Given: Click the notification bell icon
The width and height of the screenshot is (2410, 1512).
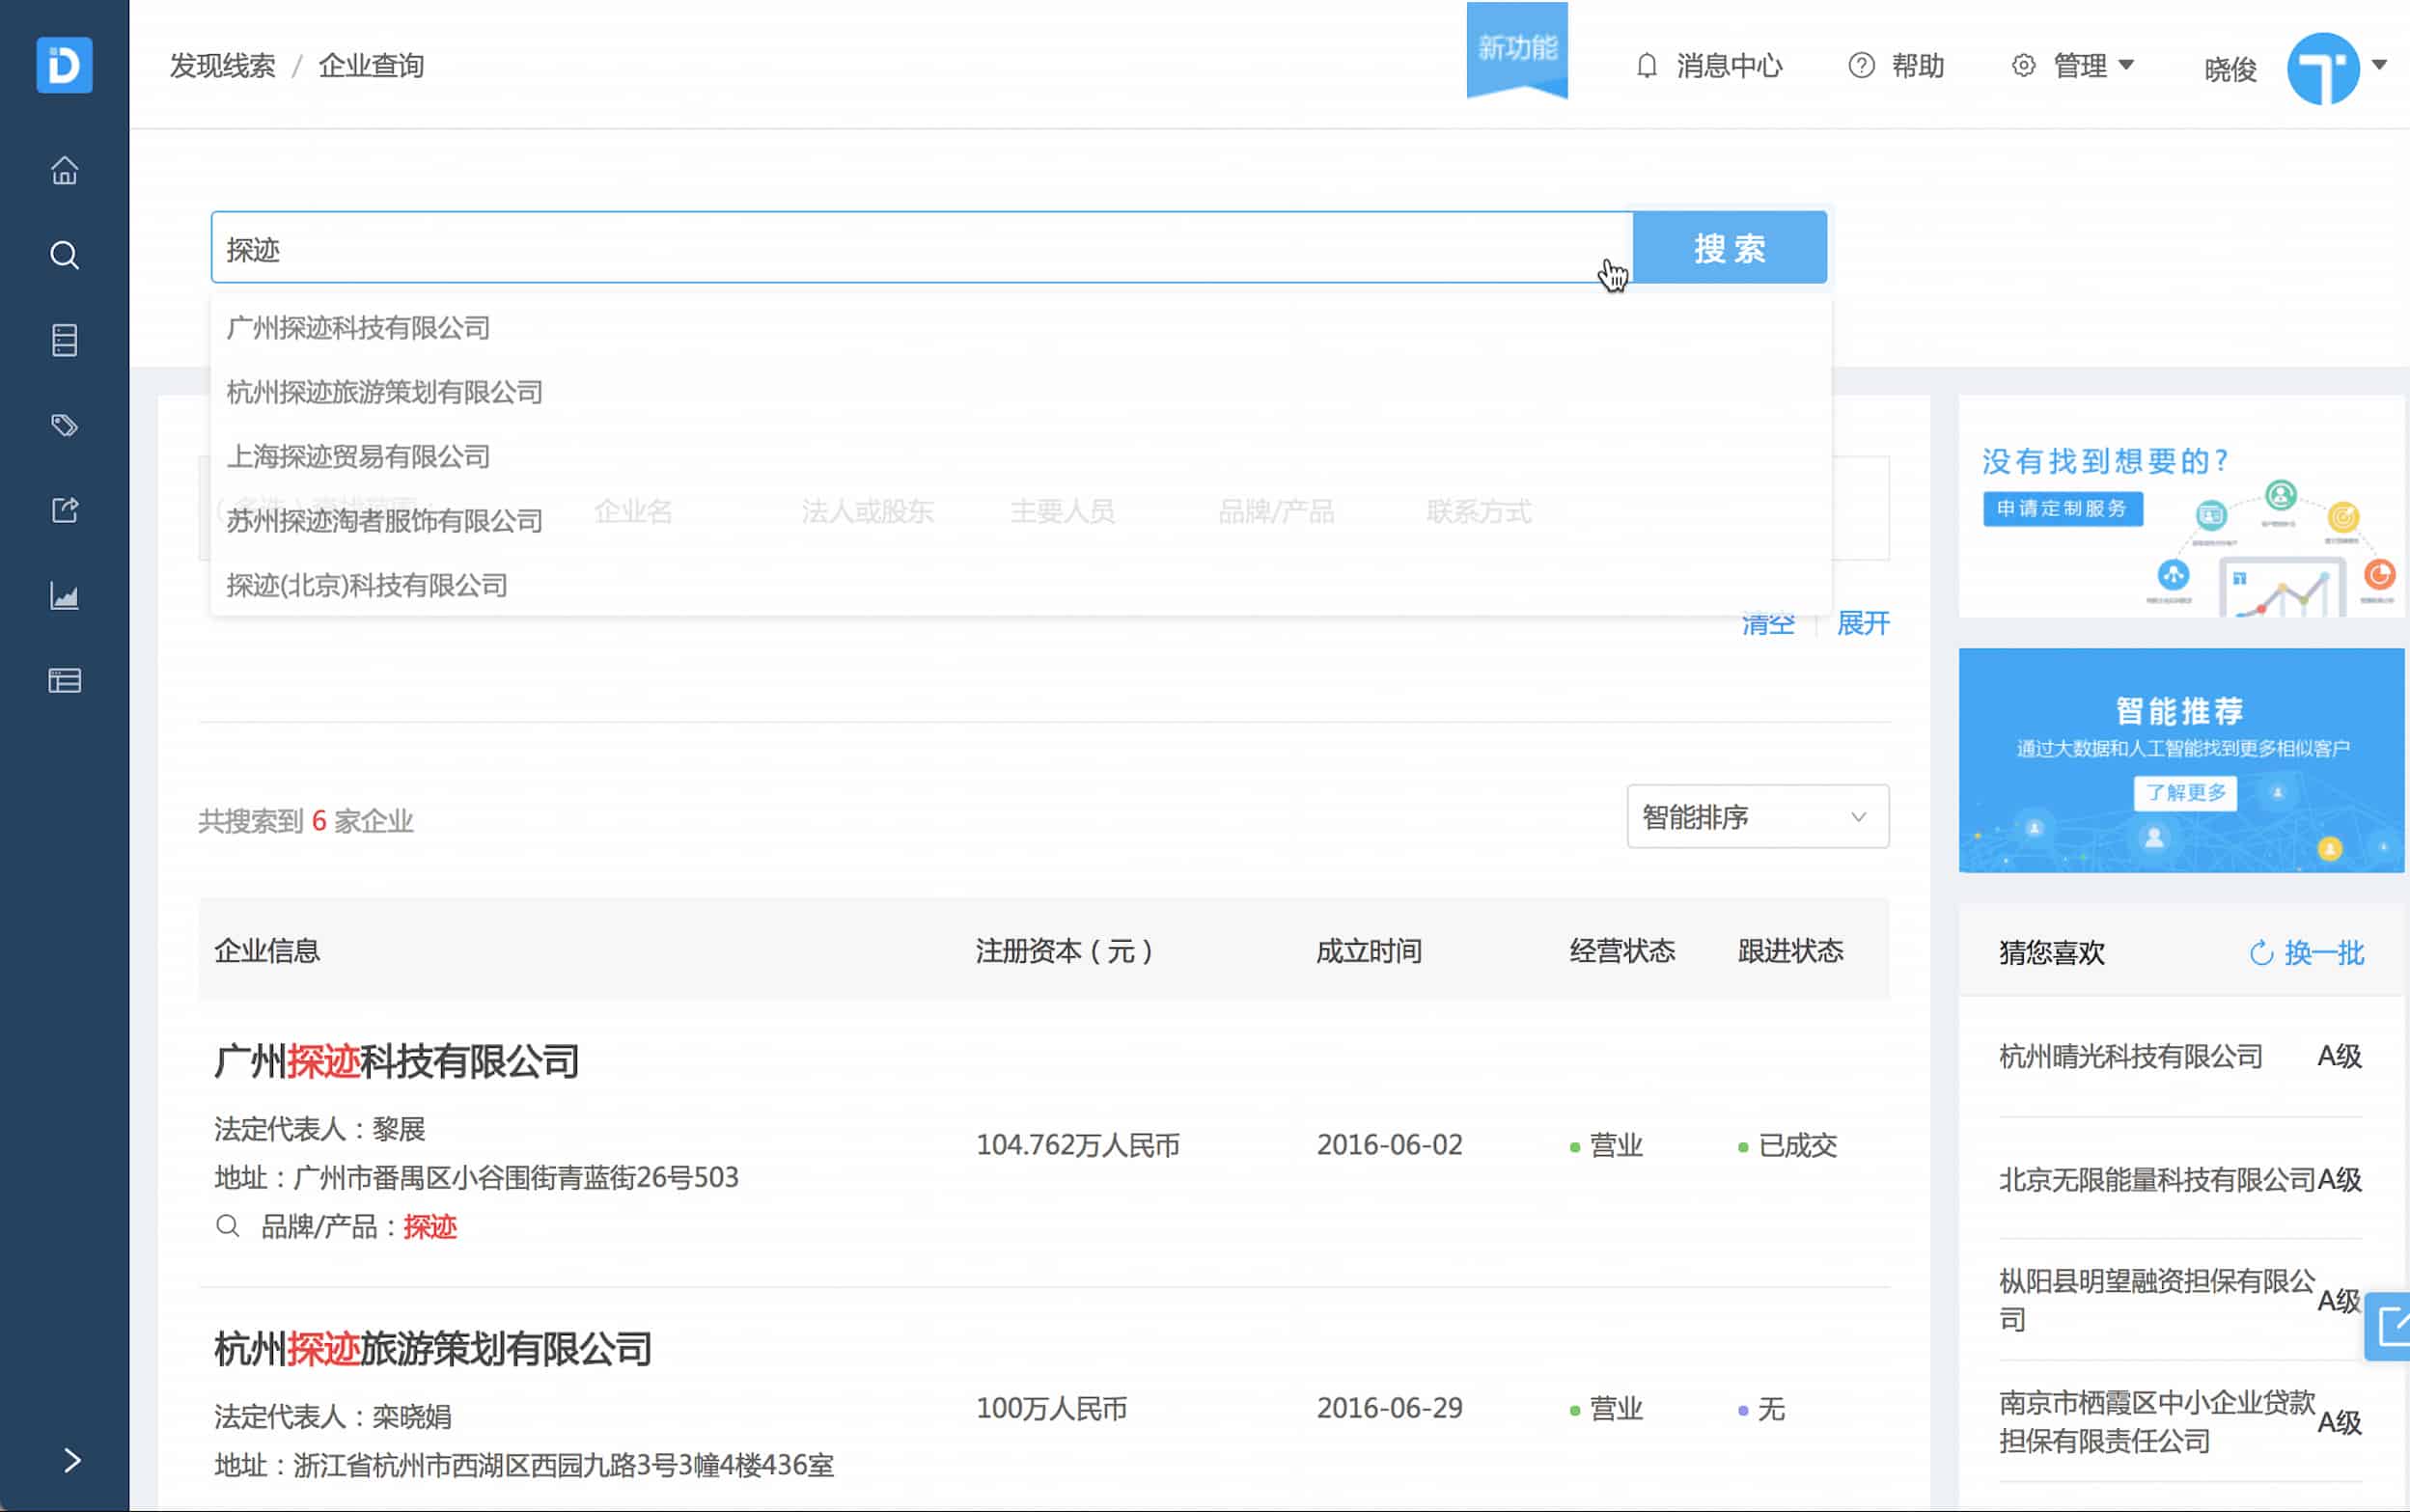Looking at the screenshot, I should tap(1646, 66).
